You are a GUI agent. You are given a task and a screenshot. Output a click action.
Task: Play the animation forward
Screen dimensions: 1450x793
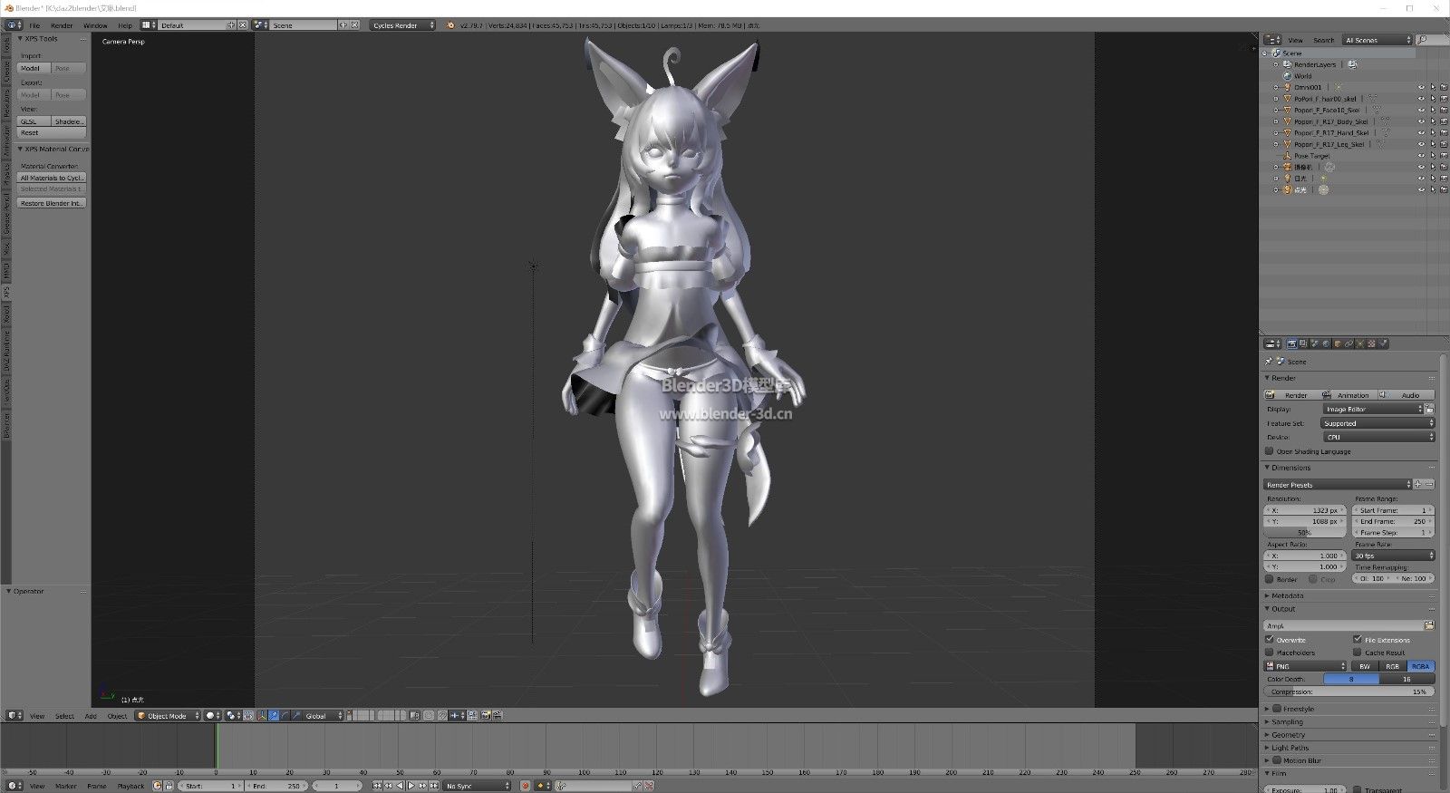click(x=411, y=786)
